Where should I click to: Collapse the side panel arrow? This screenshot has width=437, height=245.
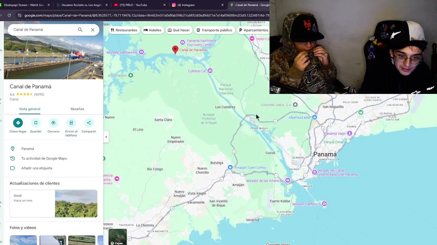tap(106, 137)
